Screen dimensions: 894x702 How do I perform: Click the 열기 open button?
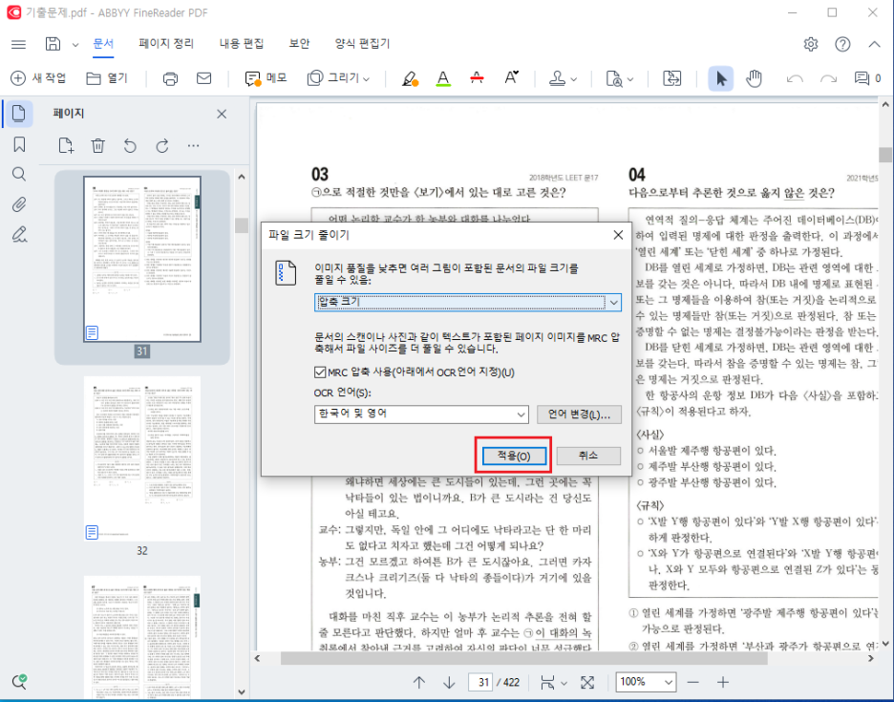tap(107, 78)
